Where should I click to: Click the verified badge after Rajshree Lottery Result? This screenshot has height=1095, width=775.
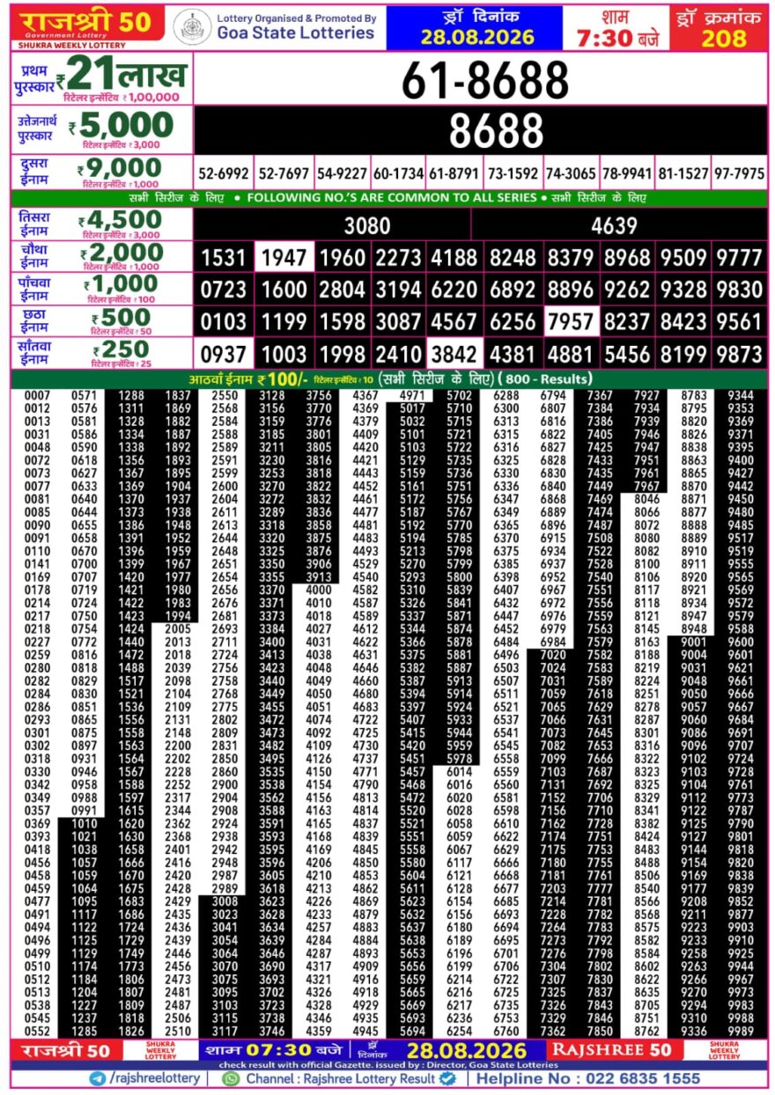tap(446, 1078)
